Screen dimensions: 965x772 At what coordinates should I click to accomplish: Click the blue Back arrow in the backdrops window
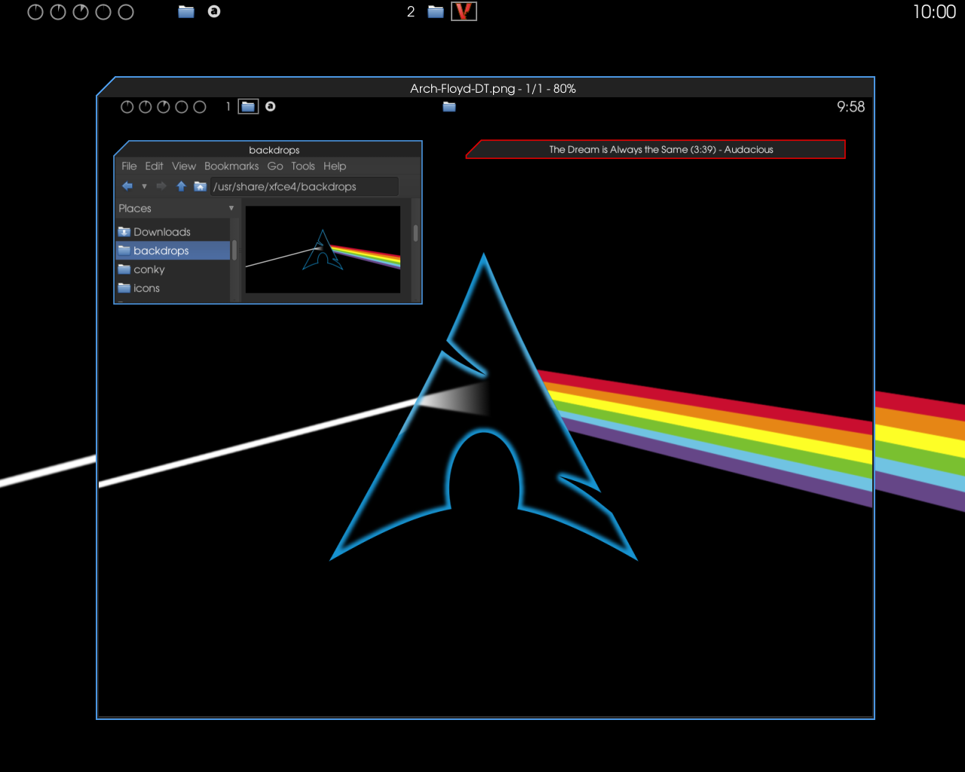pyautogui.click(x=127, y=186)
